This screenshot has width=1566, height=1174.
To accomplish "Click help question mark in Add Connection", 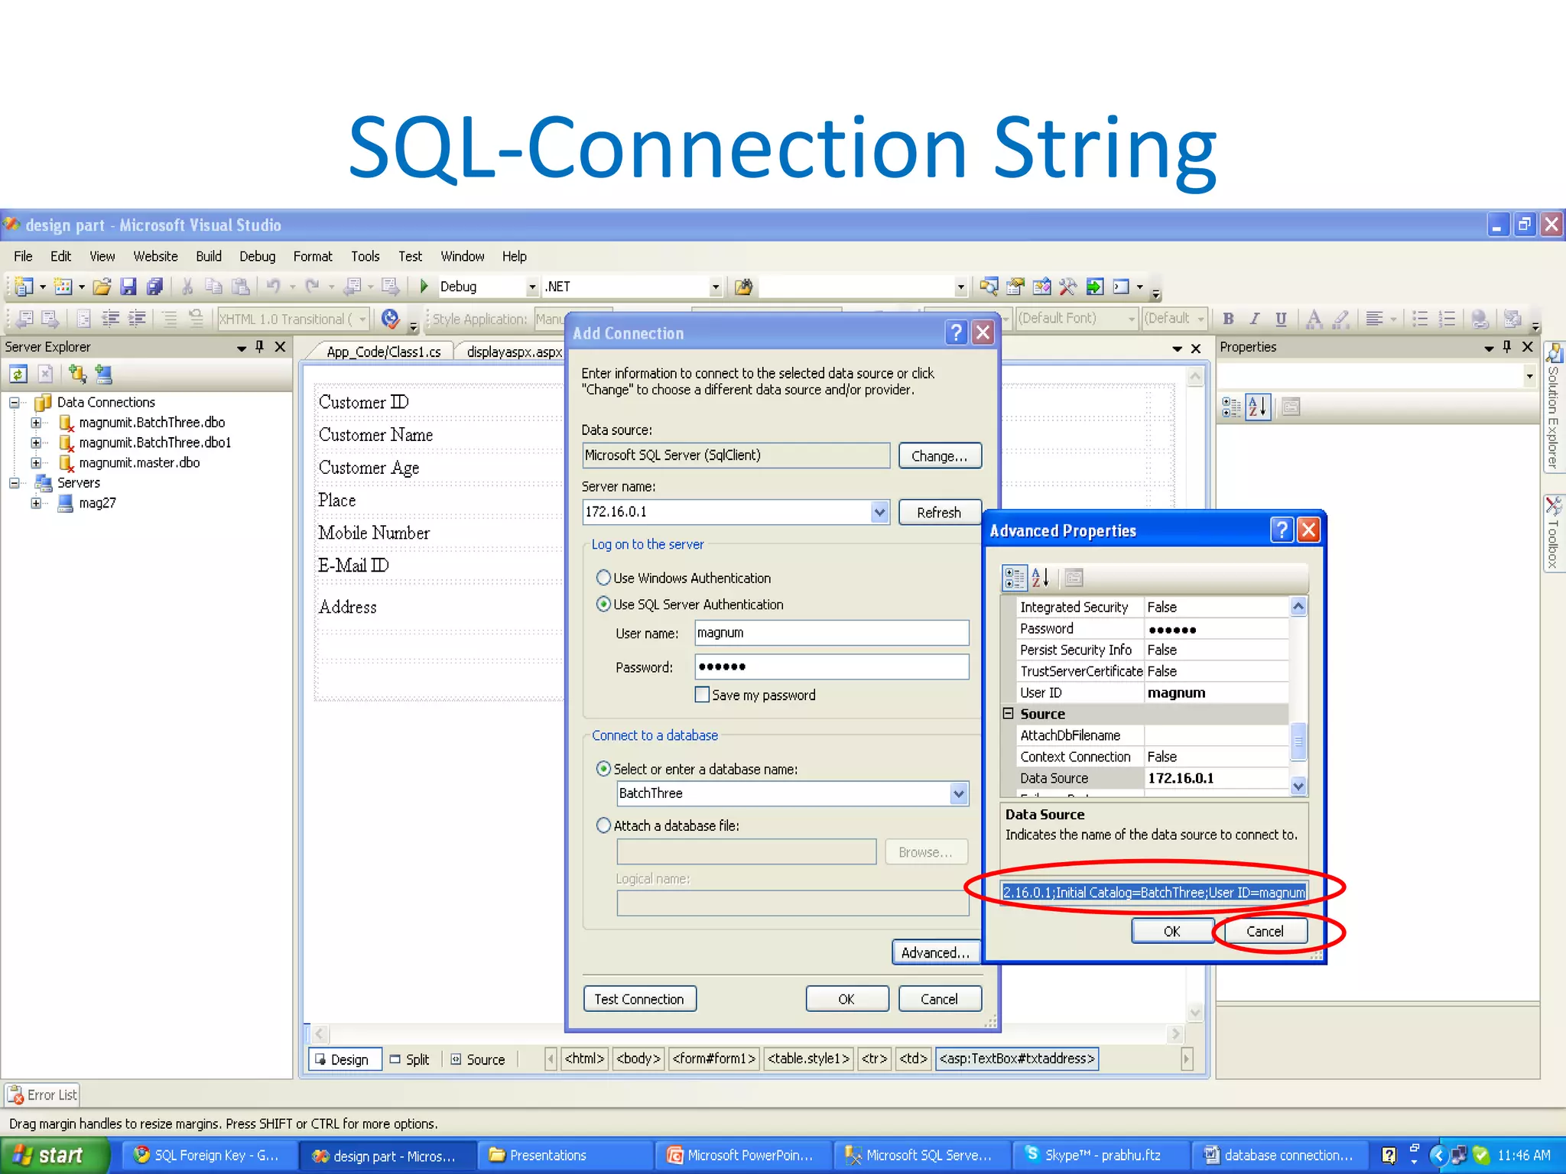I will (956, 332).
